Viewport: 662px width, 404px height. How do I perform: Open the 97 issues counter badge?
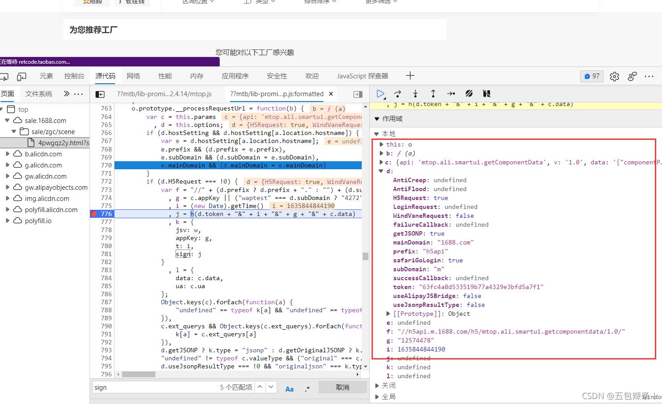click(x=592, y=76)
